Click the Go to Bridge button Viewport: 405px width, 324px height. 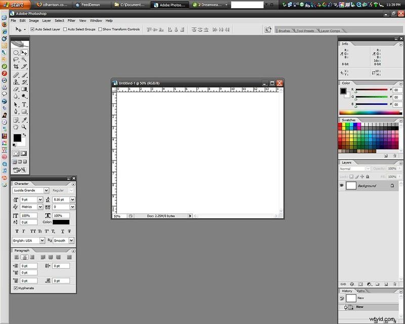268,29
